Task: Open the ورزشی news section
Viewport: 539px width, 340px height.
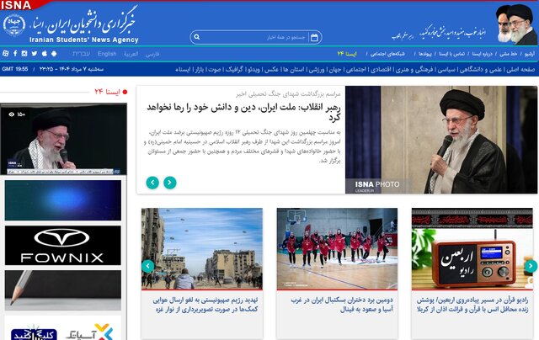Action: tap(317, 70)
